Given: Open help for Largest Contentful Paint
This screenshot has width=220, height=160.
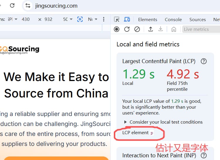Looking at the screenshot, I should 204,61.
